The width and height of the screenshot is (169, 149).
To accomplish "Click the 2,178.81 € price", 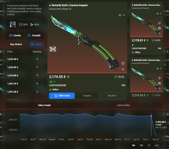I will (x=139, y=40).
